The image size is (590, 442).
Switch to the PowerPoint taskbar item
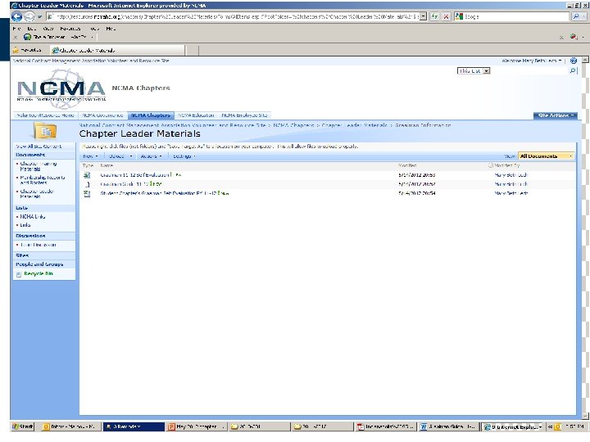(196, 426)
